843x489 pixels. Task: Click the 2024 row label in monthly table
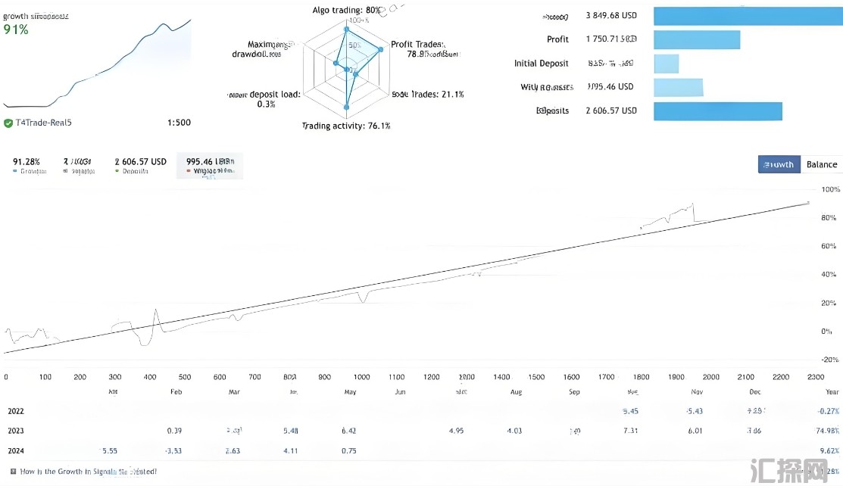pyautogui.click(x=16, y=450)
